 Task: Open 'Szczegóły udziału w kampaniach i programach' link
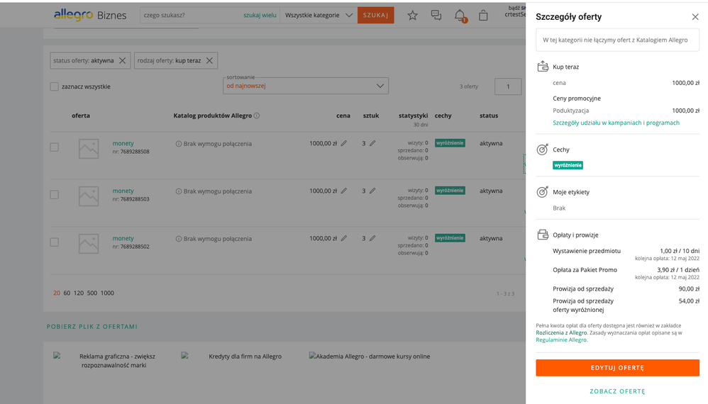616,123
